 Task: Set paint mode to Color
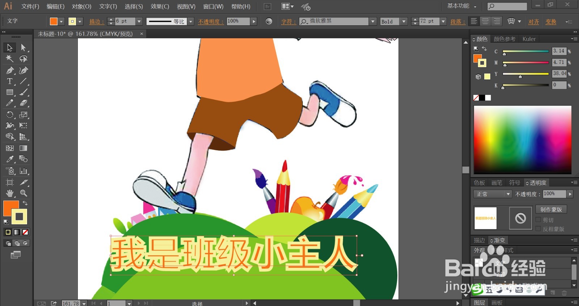[x=8, y=232]
